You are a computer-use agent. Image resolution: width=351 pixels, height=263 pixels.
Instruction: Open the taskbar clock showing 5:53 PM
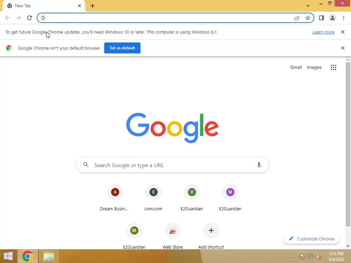pos(336,256)
